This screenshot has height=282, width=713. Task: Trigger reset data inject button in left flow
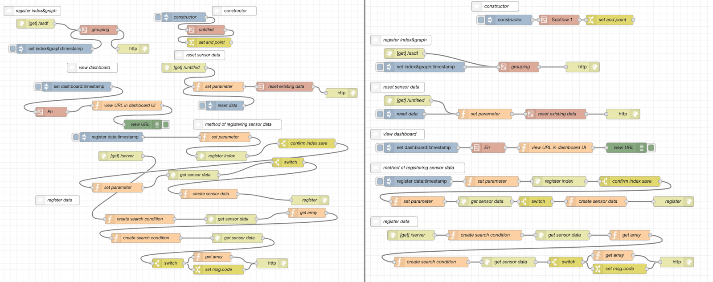(x=202, y=106)
